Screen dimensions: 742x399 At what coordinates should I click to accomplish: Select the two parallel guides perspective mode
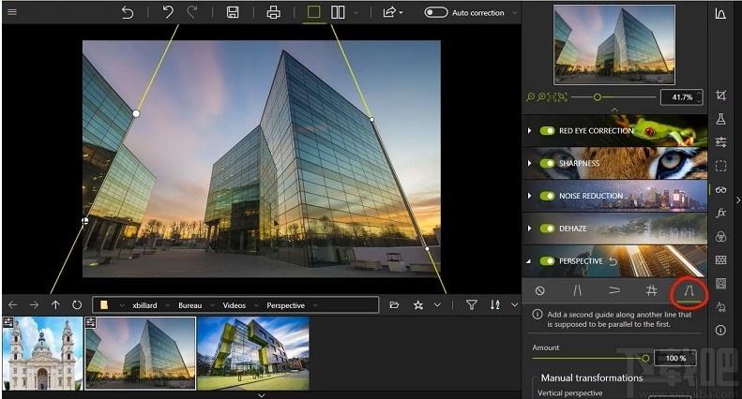(689, 291)
